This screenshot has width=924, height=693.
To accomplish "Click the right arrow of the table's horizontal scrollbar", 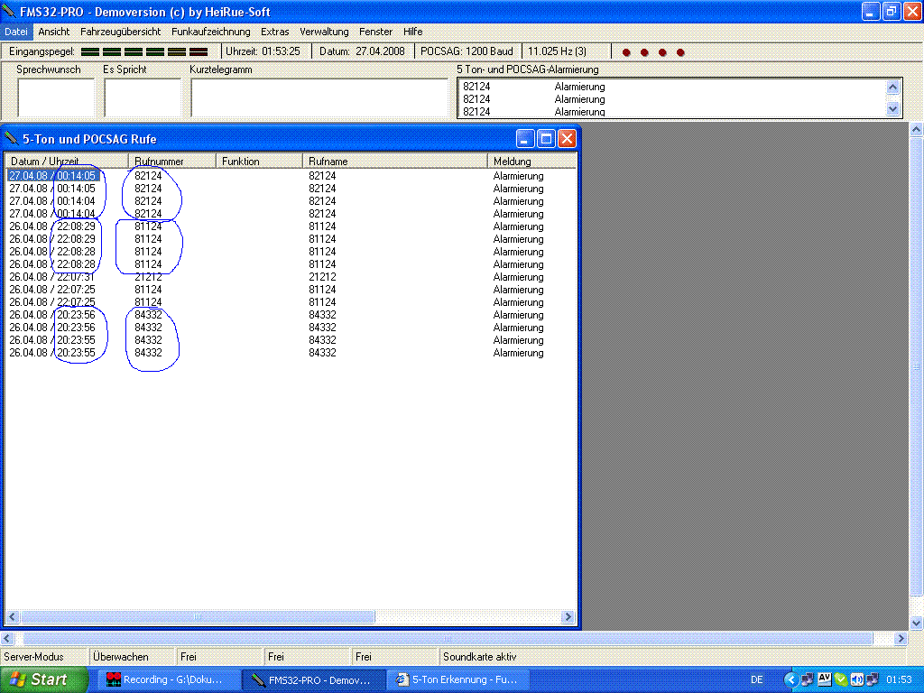I will pyautogui.click(x=568, y=617).
